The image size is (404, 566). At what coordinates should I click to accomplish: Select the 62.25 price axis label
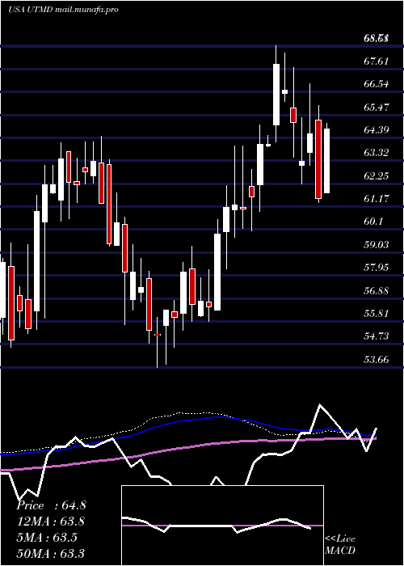coord(377,176)
